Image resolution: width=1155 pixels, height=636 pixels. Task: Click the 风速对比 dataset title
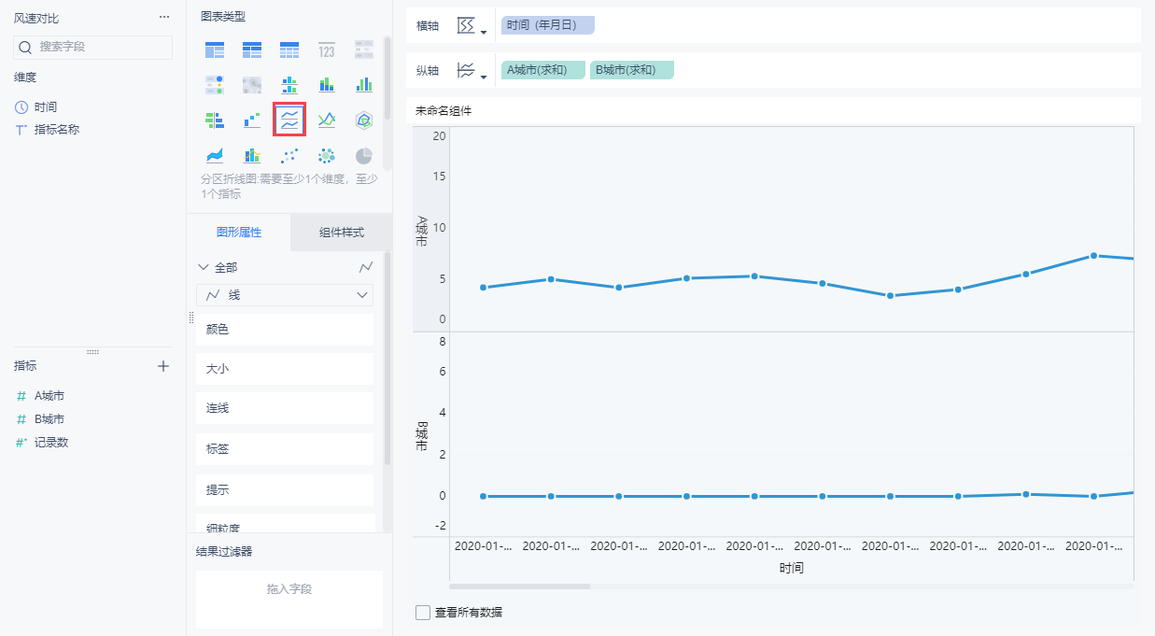click(x=35, y=19)
